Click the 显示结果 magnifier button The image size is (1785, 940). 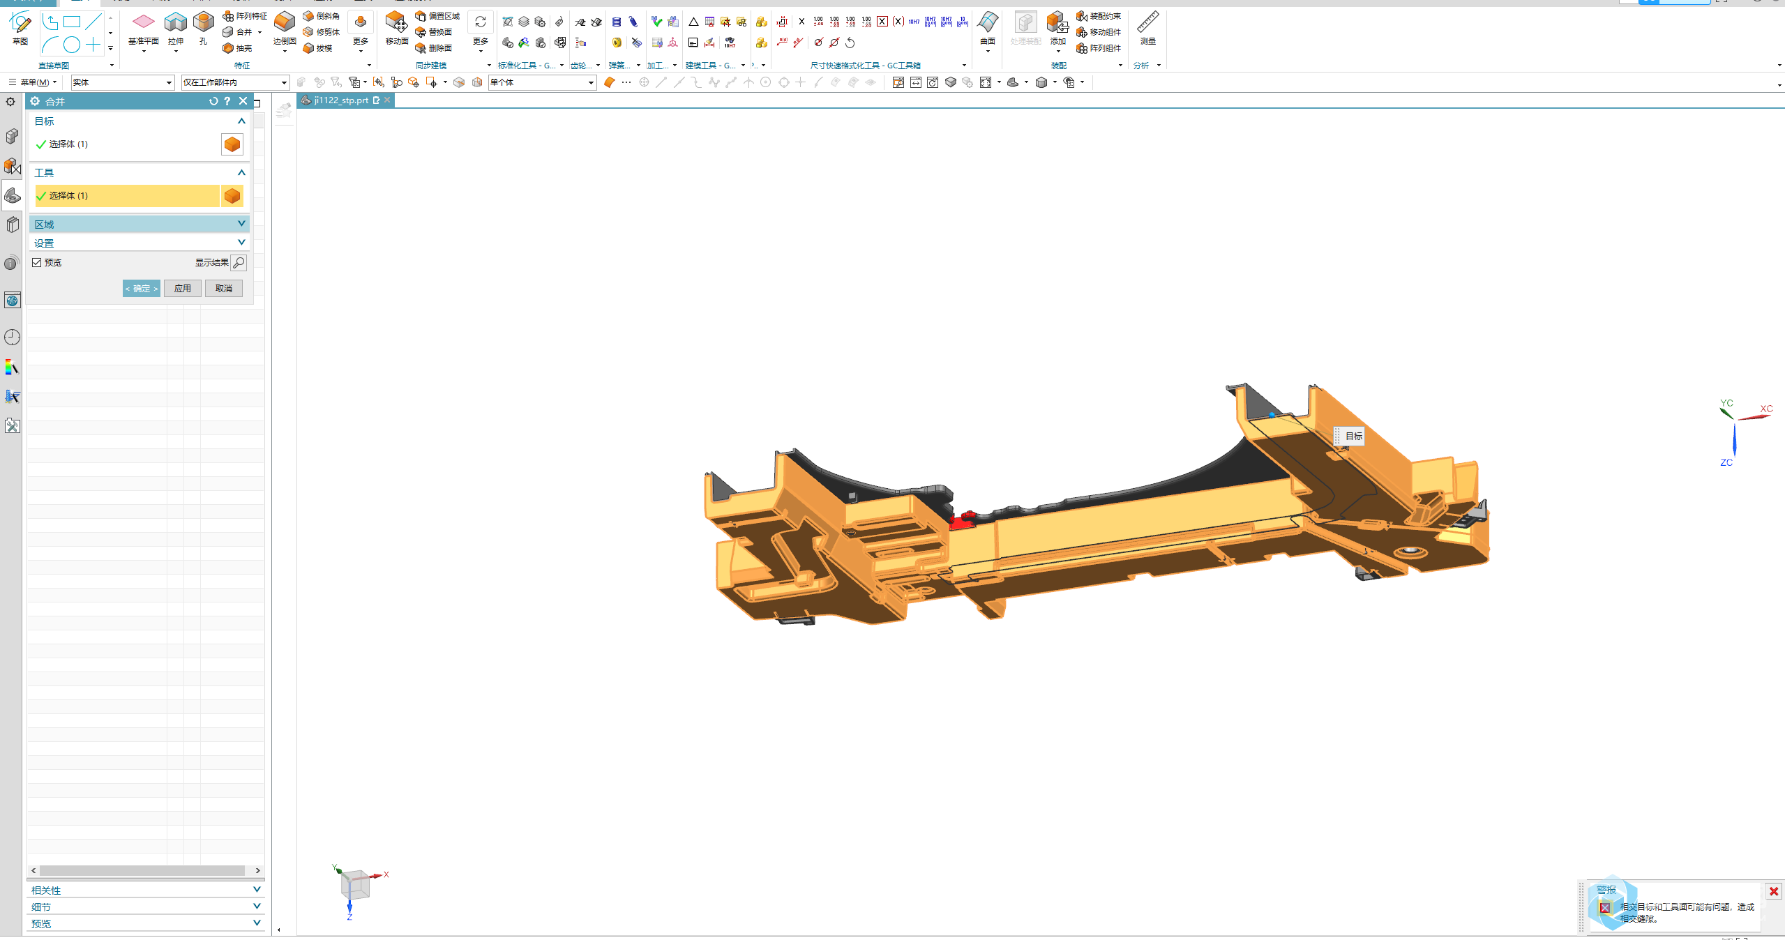pyautogui.click(x=239, y=263)
